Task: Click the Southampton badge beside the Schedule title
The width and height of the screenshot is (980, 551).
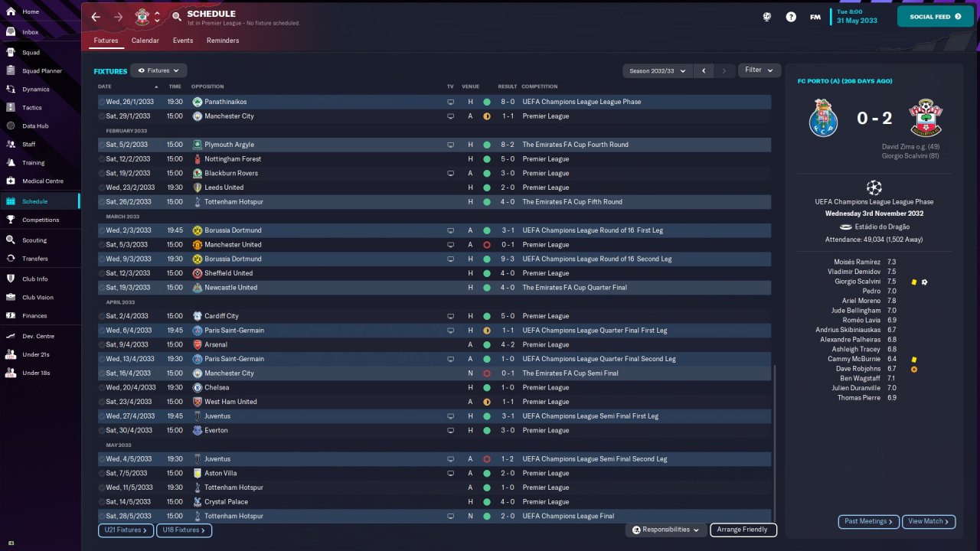Action: pyautogui.click(x=142, y=17)
